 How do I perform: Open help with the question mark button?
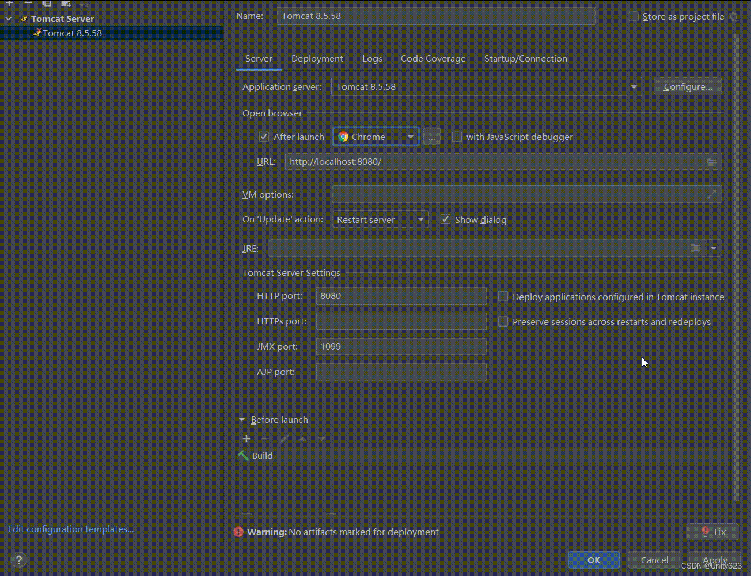18,559
